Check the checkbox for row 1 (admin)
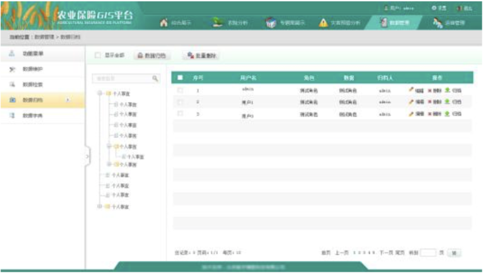Viewport: 485px width, 274px height. [180, 90]
